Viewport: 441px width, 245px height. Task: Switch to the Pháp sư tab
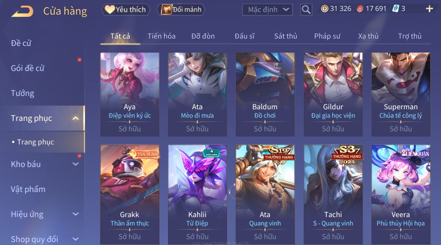[327, 36]
